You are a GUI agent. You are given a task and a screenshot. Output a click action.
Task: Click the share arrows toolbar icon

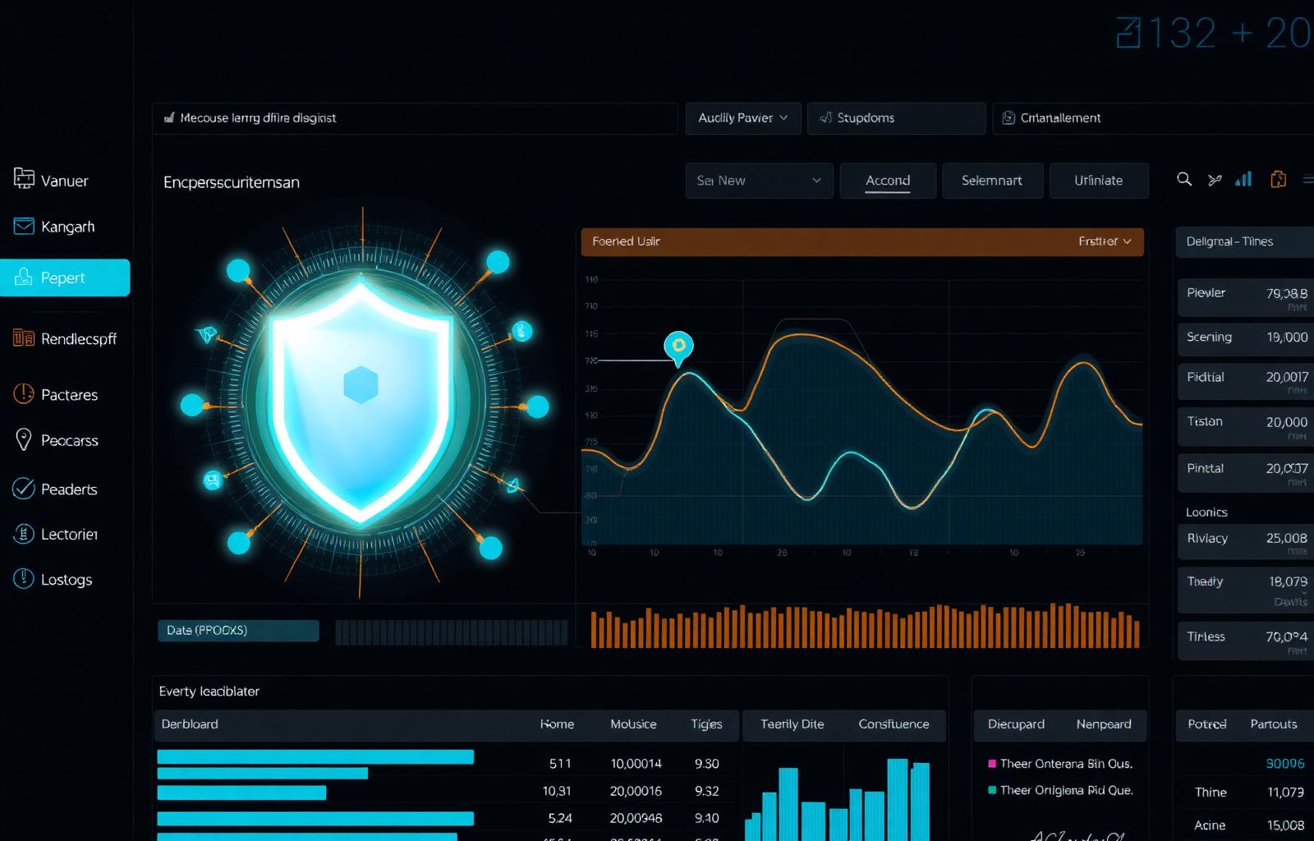tap(1215, 180)
